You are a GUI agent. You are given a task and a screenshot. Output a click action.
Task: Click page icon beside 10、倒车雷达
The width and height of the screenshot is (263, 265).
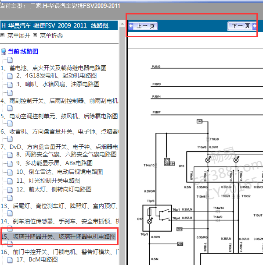click(10, 173)
